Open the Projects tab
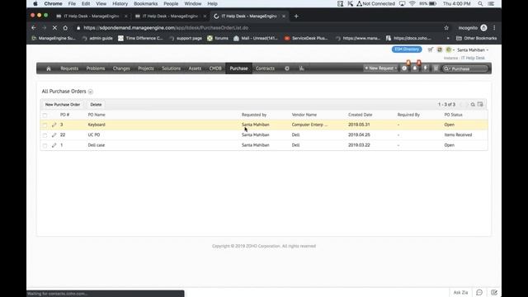The width and height of the screenshot is (528, 297). (x=146, y=68)
